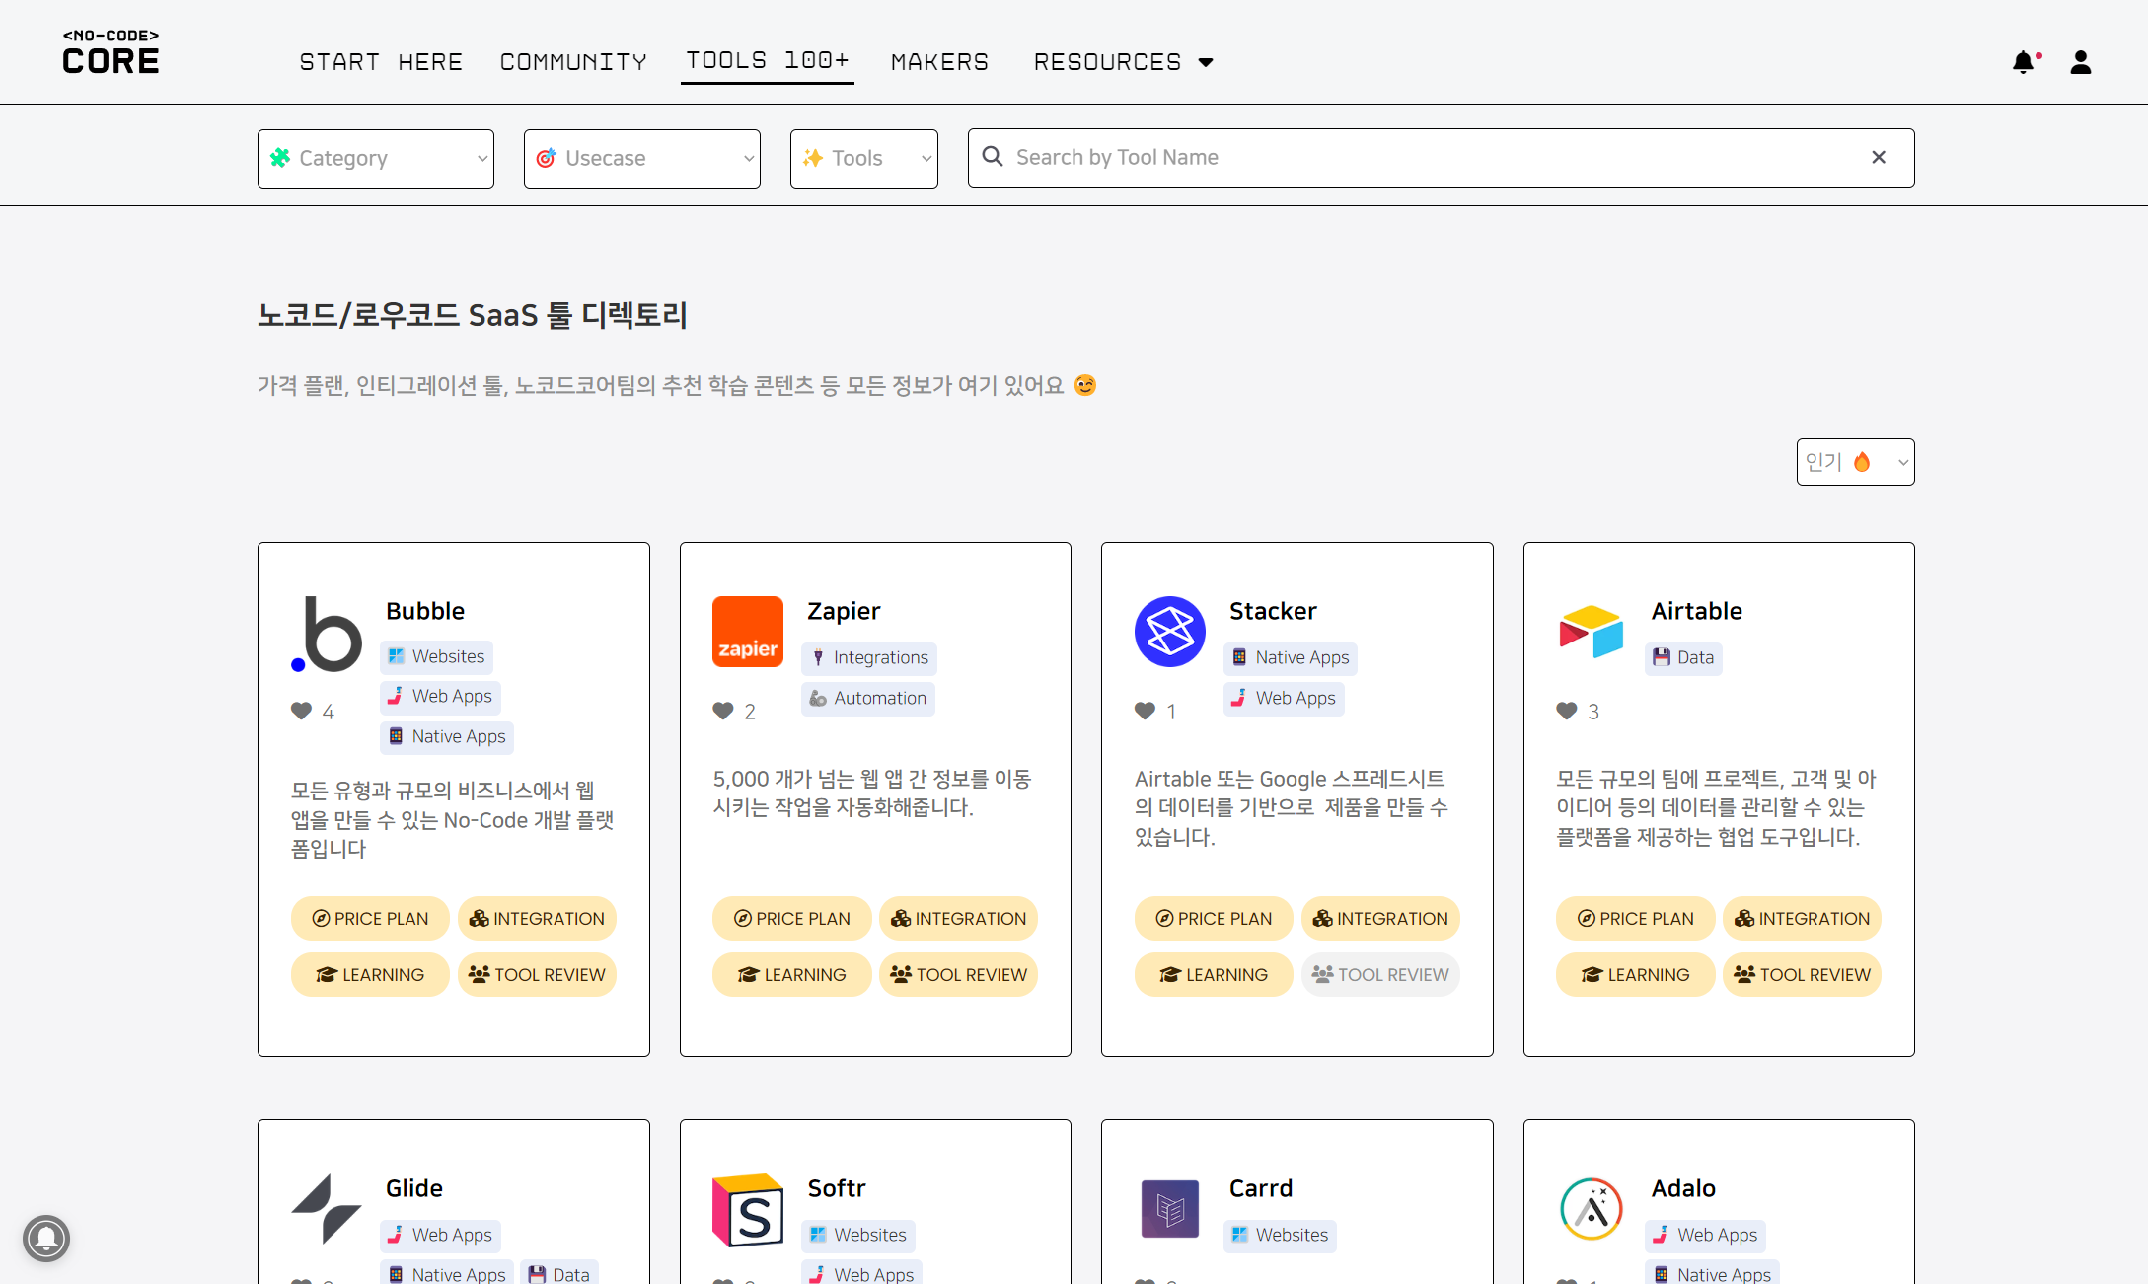Viewport: 2148px width, 1284px height.
Task: Like Airtable with the heart icon
Action: click(1567, 711)
